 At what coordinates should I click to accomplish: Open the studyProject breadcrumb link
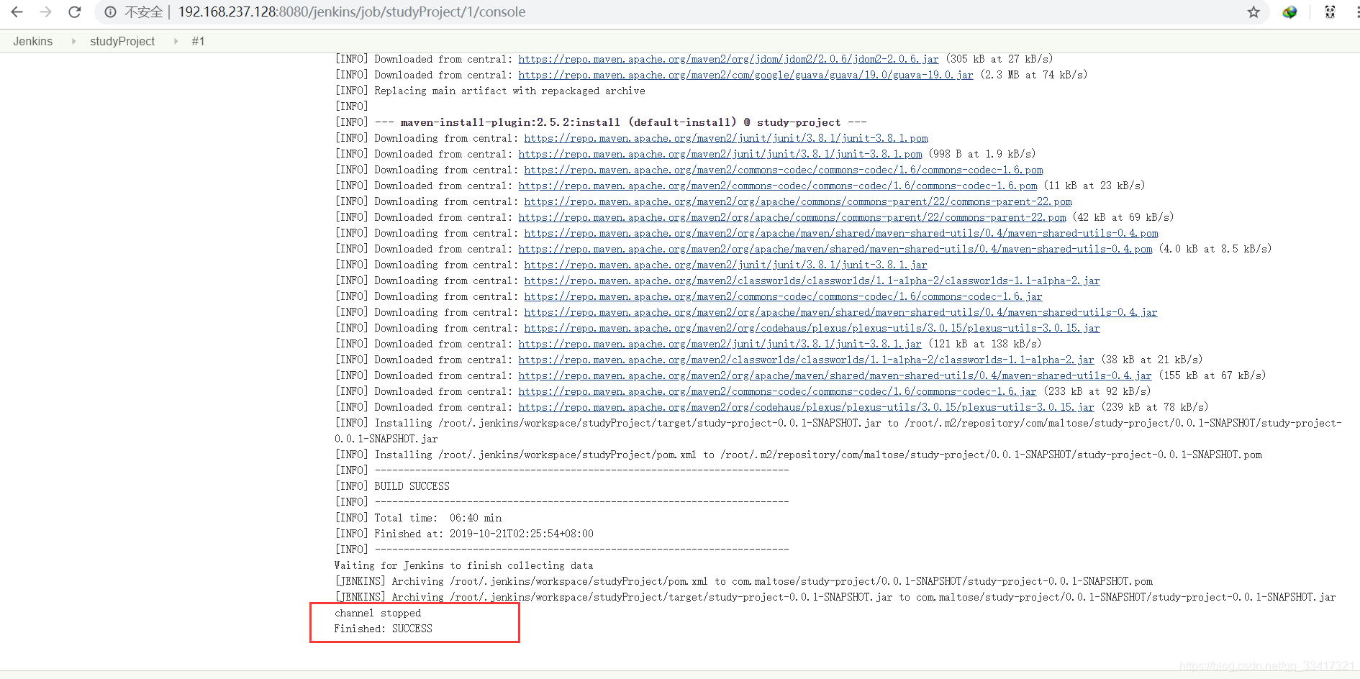(x=122, y=42)
